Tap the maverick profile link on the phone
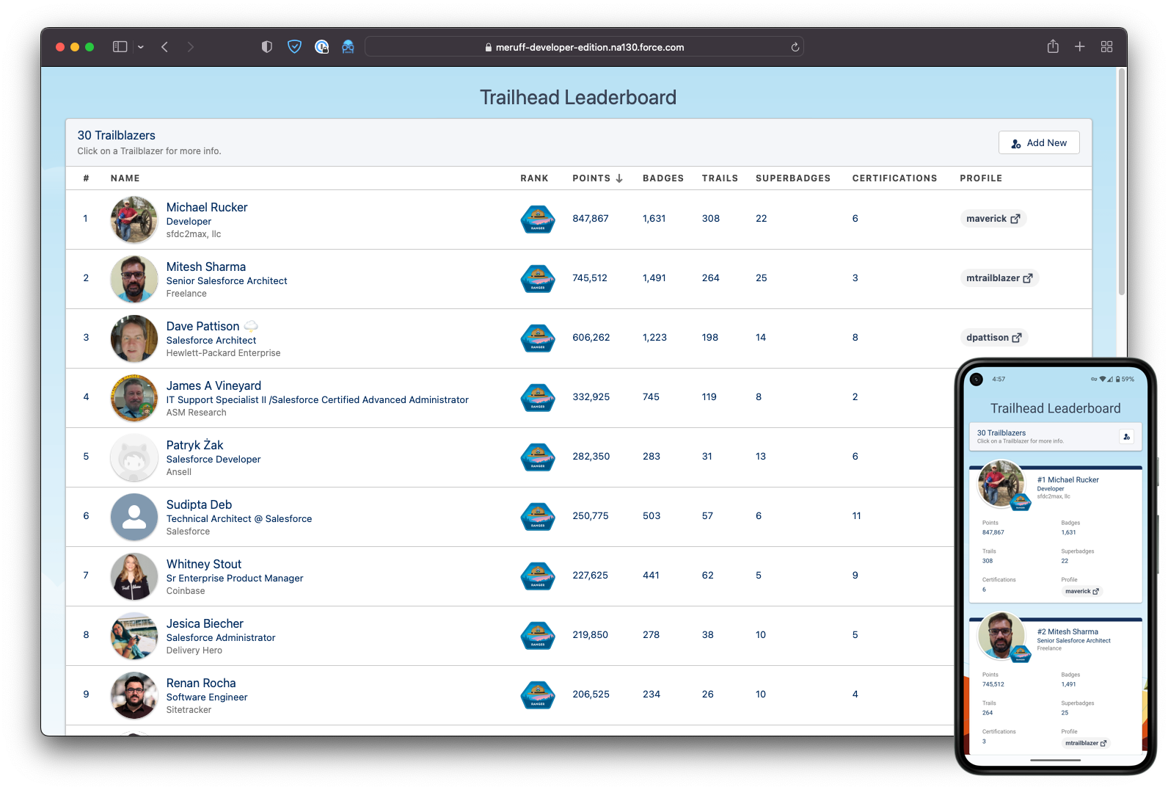The height and width of the screenshot is (790, 1168). click(1082, 591)
